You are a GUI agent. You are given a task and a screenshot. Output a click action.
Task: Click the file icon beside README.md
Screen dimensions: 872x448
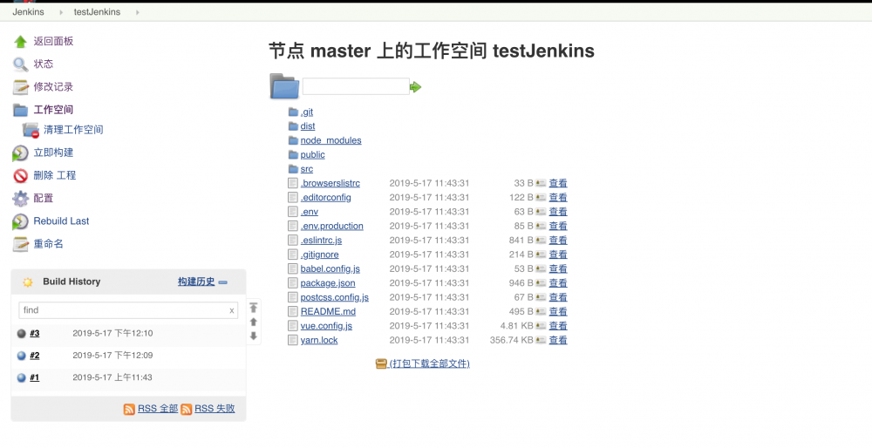(292, 311)
